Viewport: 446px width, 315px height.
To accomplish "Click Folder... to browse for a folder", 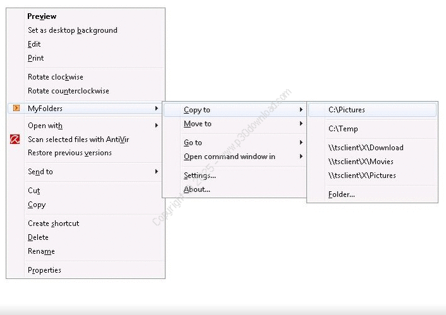I will (342, 194).
